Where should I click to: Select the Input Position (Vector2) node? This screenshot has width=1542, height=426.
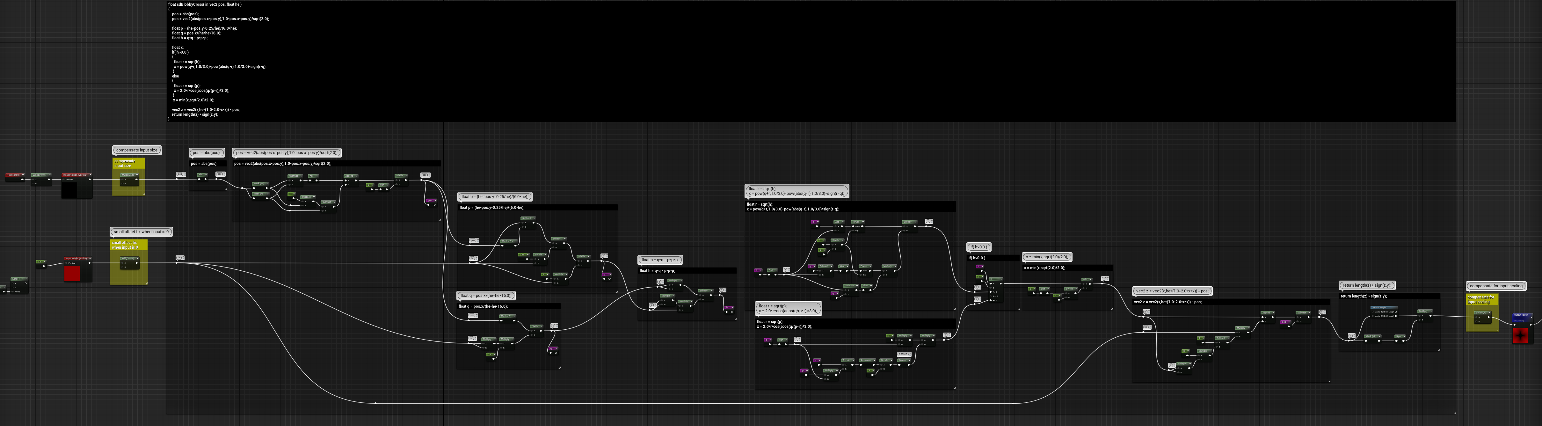click(77, 175)
